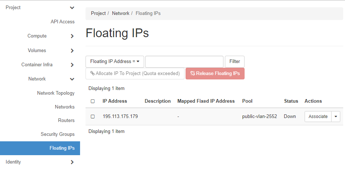Go to Network Topology
This screenshot has width=345, height=169.
coord(56,93)
